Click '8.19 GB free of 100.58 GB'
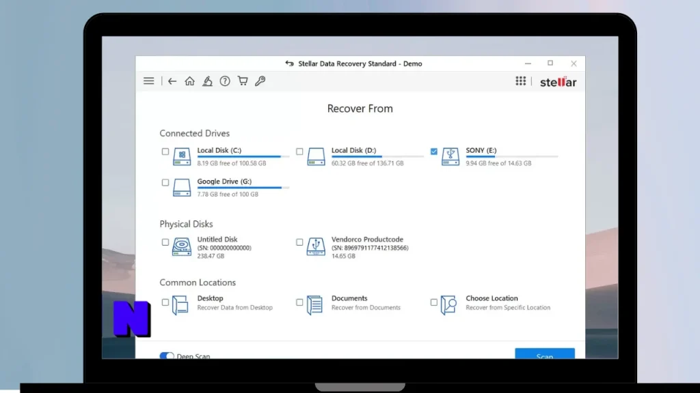 pyautogui.click(x=232, y=163)
